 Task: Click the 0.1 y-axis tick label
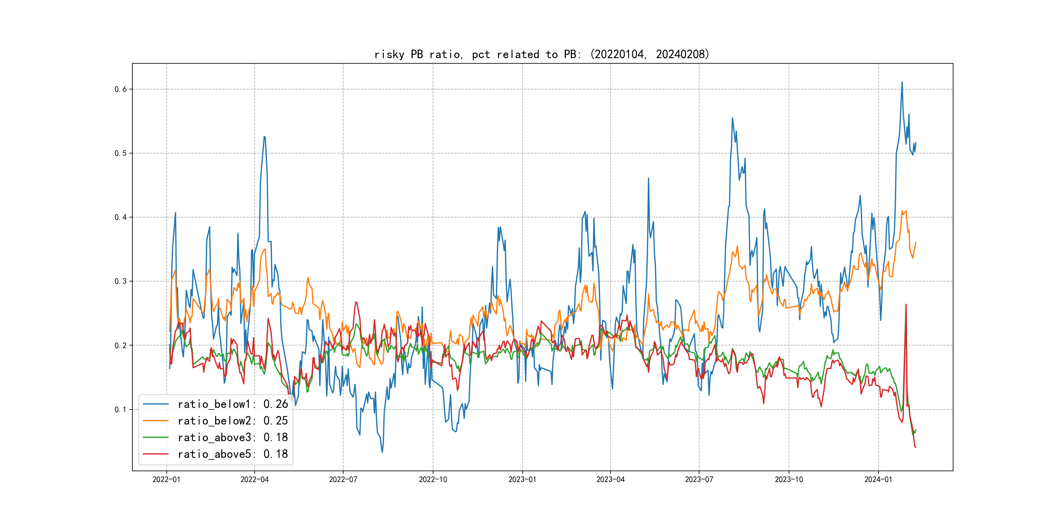121,409
